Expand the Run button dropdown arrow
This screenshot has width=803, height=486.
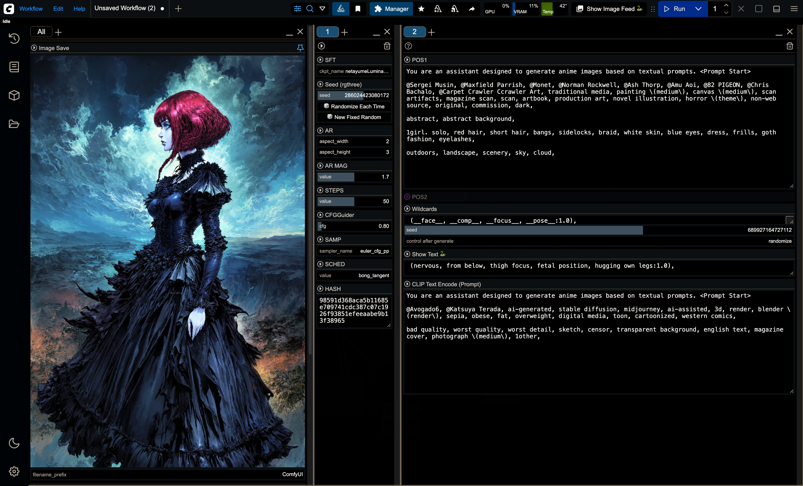[x=698, y=9]
